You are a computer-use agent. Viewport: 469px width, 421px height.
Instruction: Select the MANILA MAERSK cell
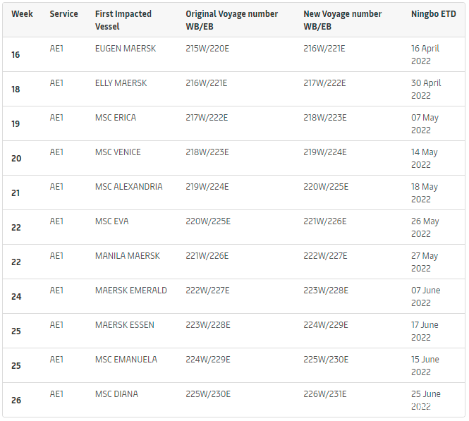coord(128,256)
